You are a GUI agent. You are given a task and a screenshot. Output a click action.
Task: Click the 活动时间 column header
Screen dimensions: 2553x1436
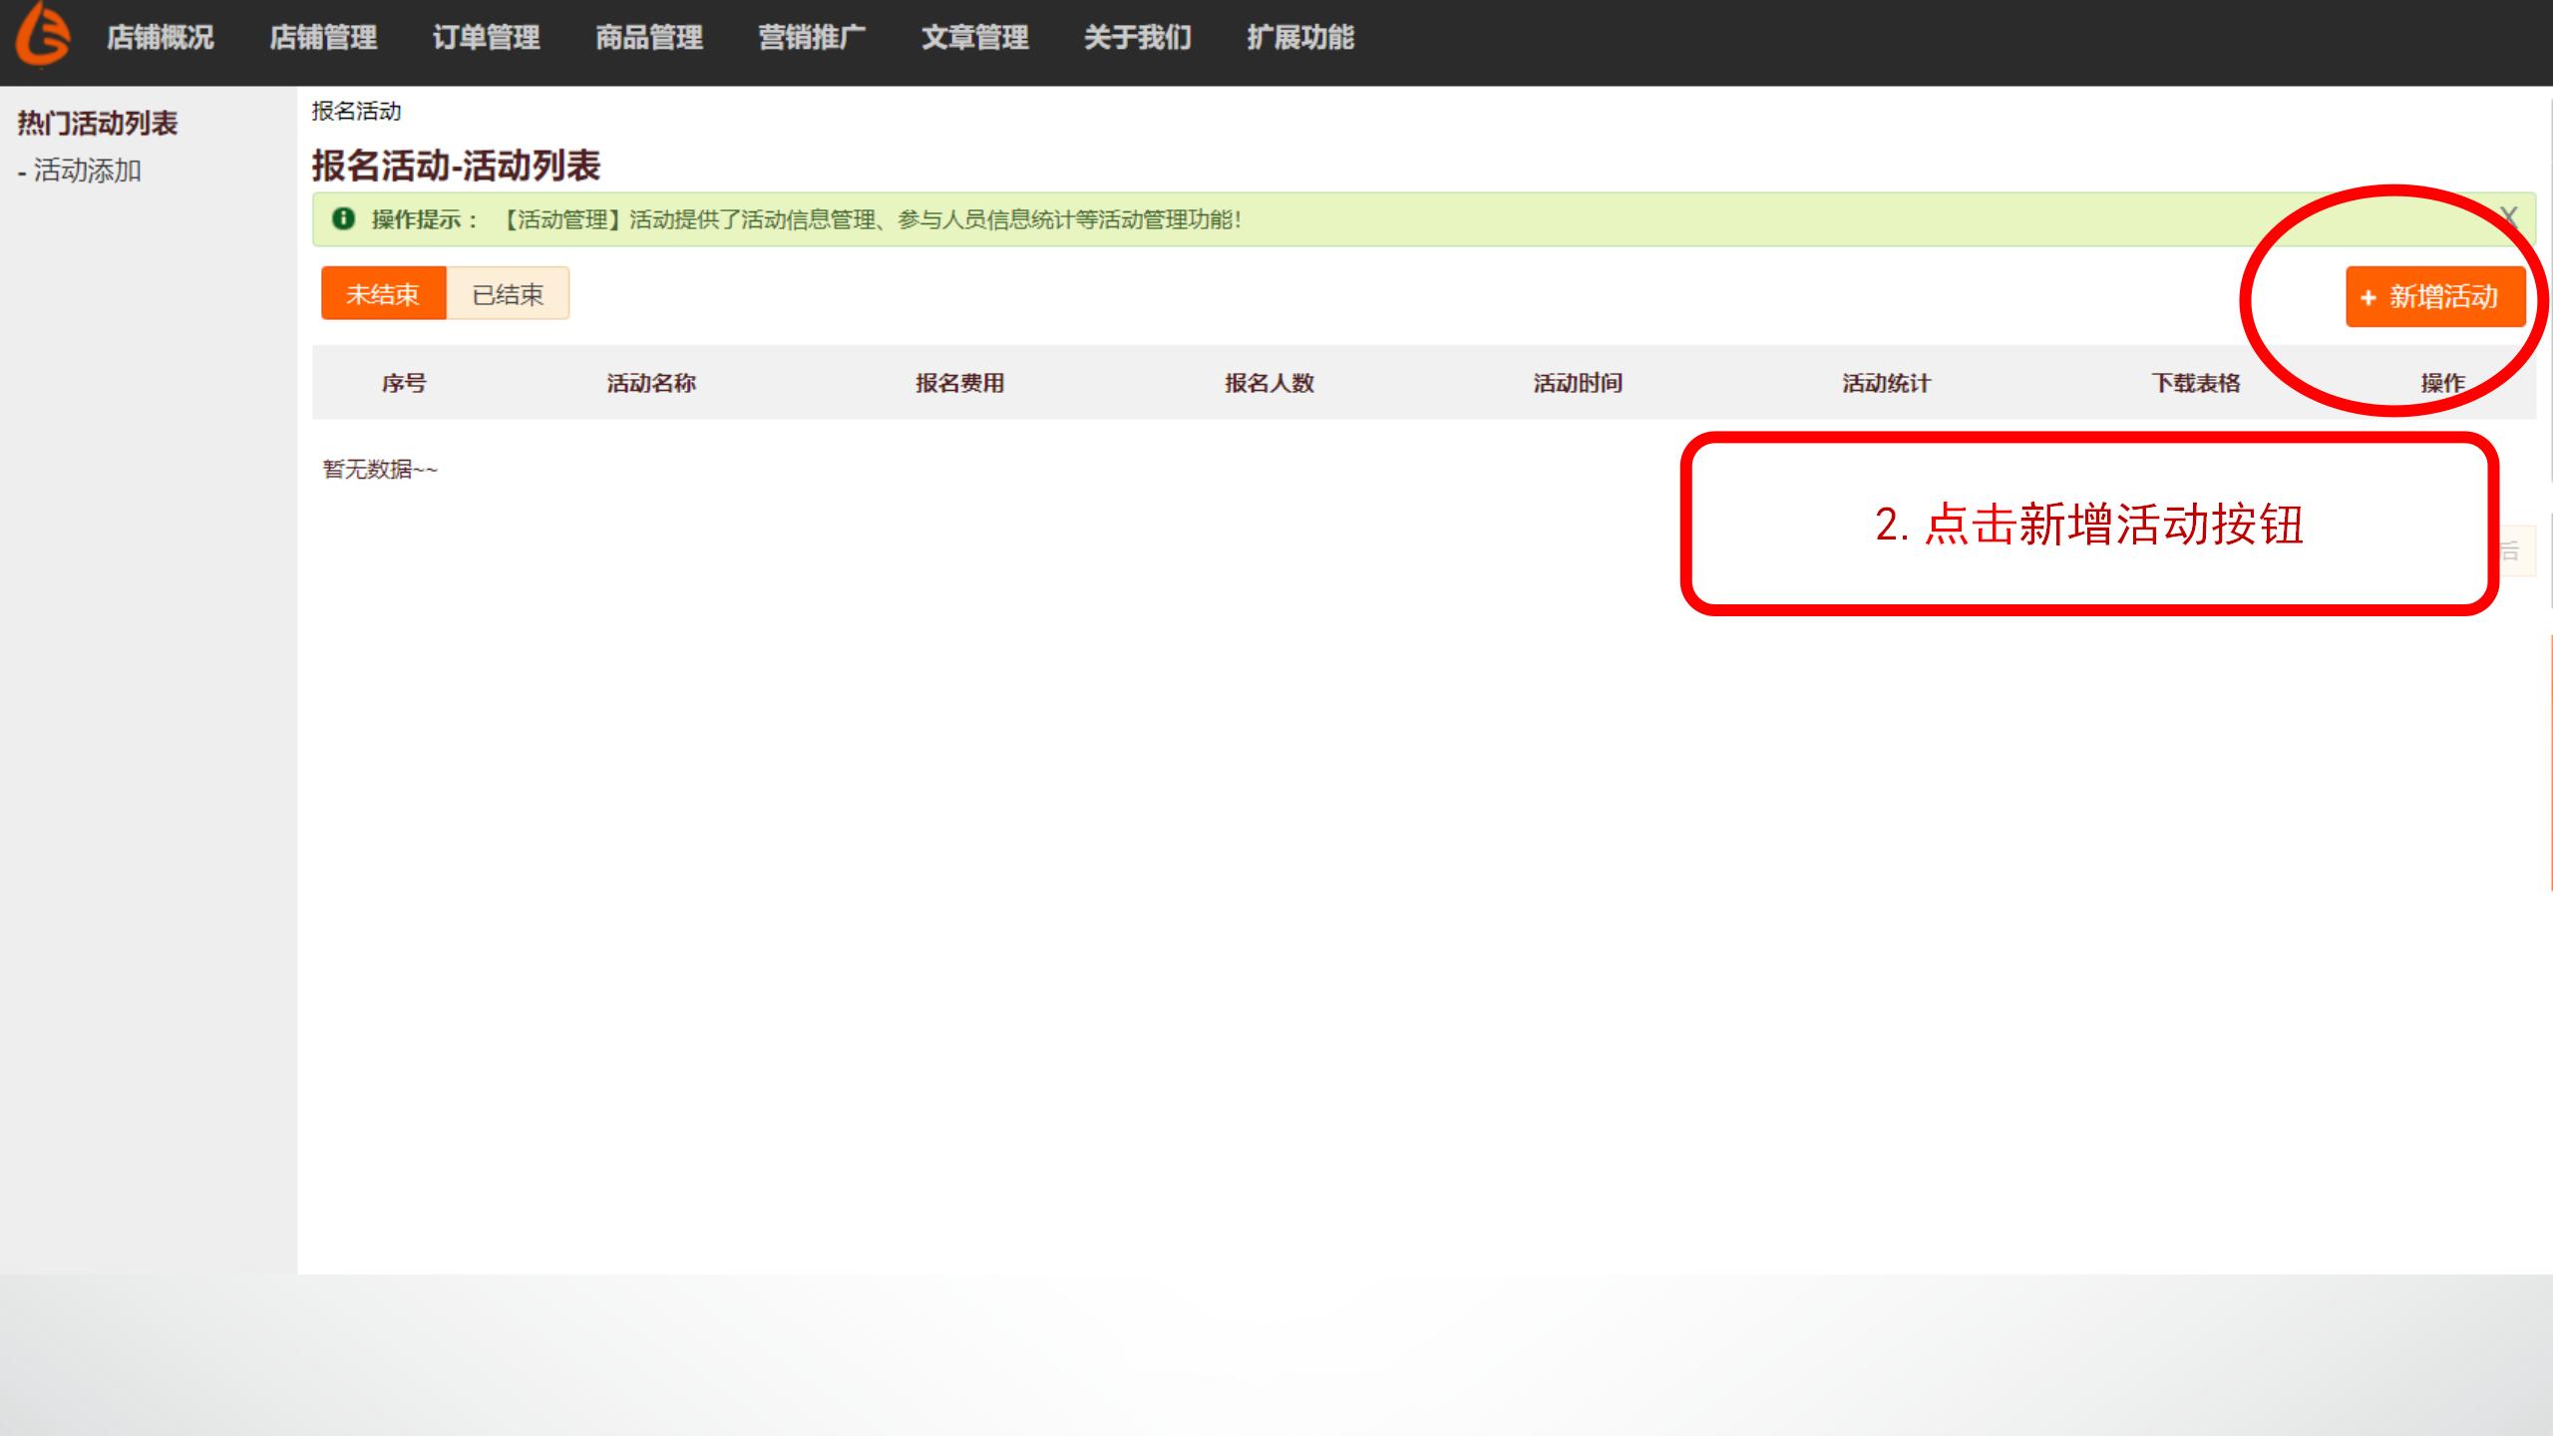click(x=1578, y=383)
